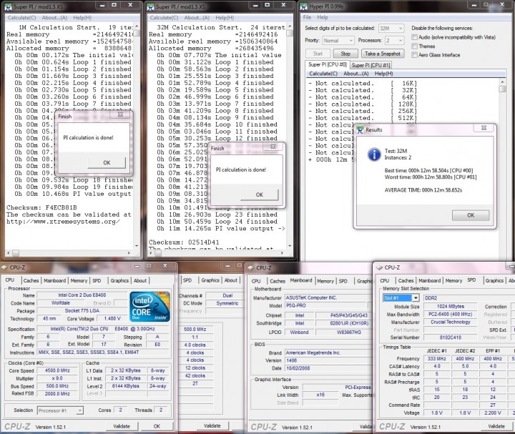Click the Results dialog title icon
This screenshot has width=515, height=434.
(360, 130)
